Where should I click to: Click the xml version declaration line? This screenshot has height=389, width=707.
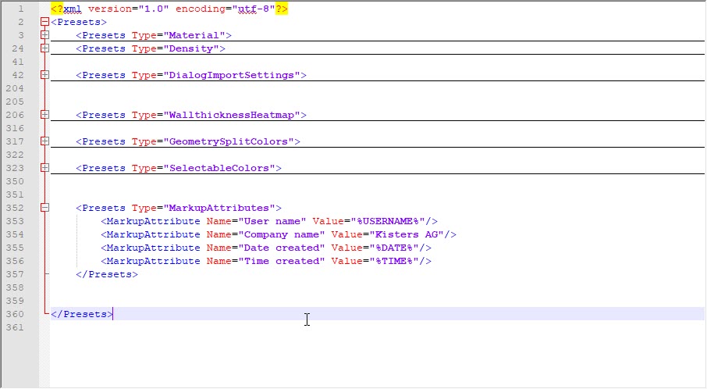tap(169, 9)
